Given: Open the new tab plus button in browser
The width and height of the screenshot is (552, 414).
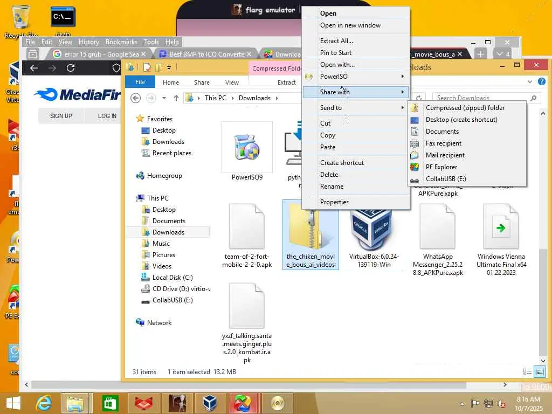Looking at the screenshot, I should click(480, 54).
